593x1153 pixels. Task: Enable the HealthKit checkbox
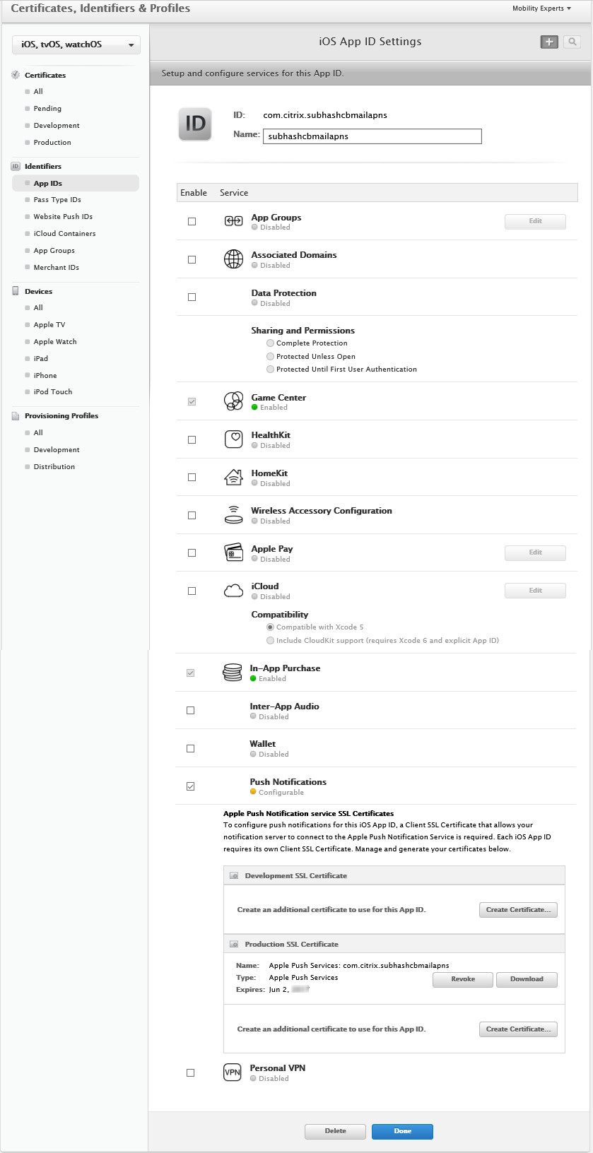pyautogui.click(x=192, y=439)
